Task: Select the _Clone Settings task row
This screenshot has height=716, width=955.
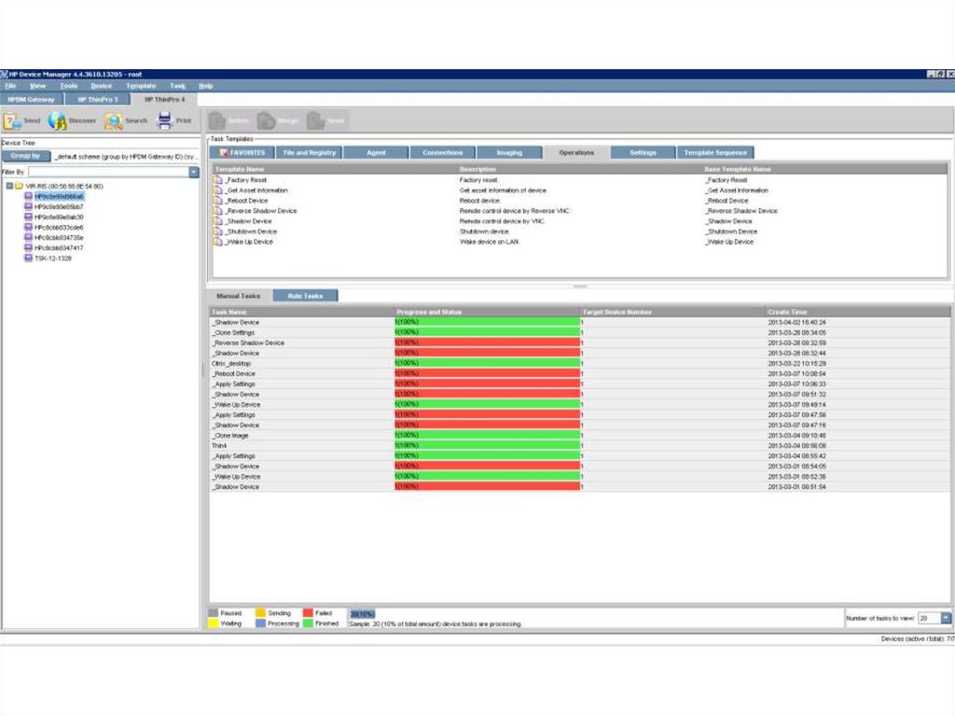Action: 579,332
